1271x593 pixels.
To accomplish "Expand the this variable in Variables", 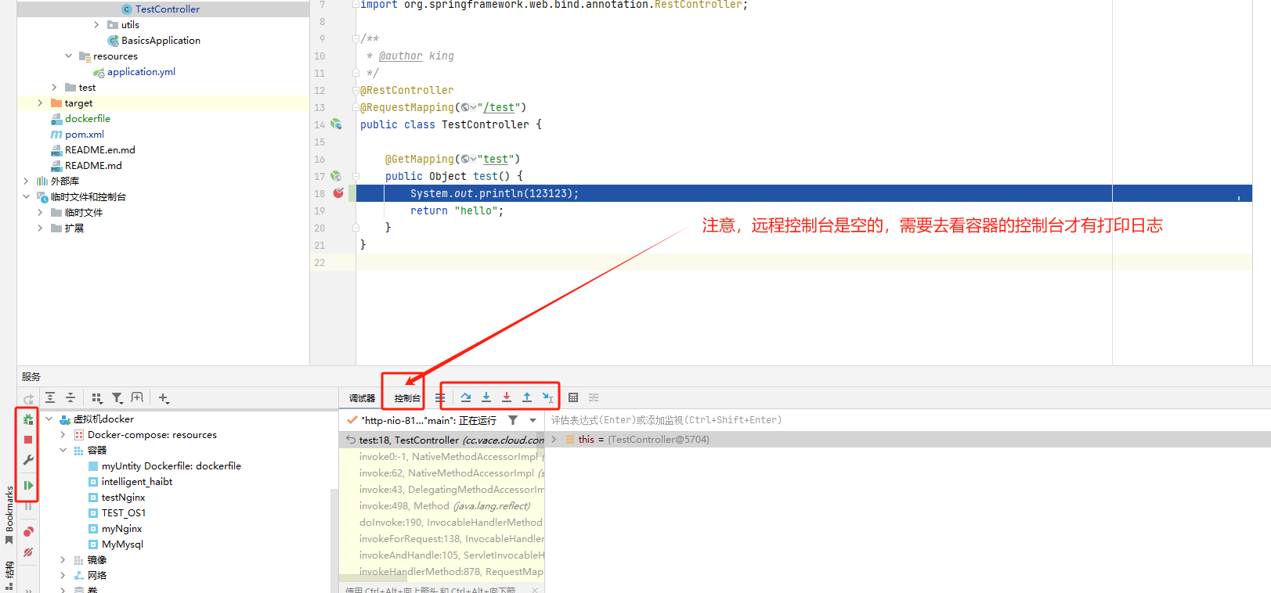I will pos(554,439).
